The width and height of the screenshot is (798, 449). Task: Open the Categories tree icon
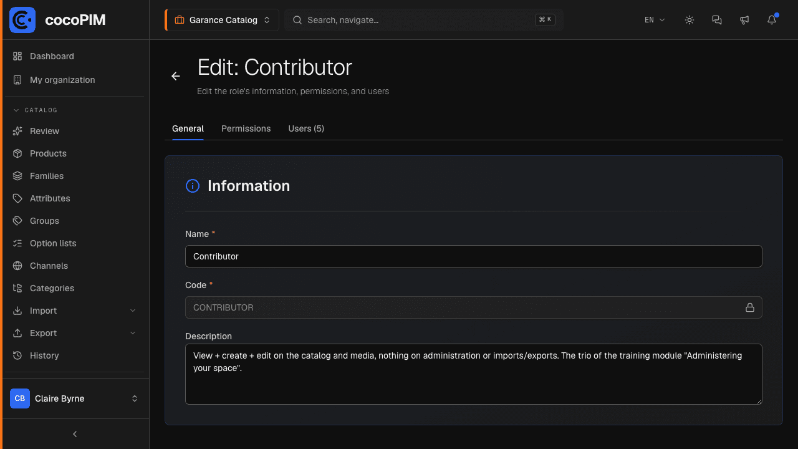(x=17, y=288)
